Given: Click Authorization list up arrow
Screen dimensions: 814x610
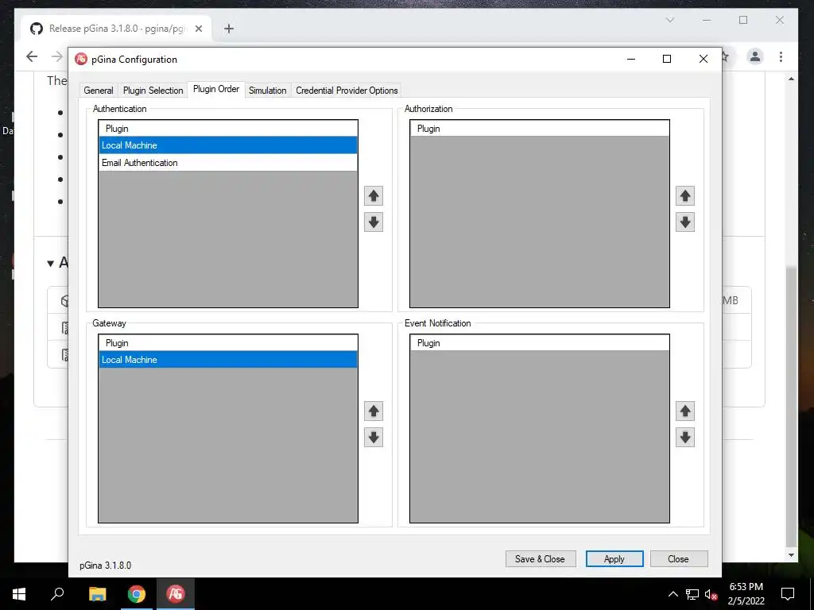Looking at the screenshot, I should point(684,196).
